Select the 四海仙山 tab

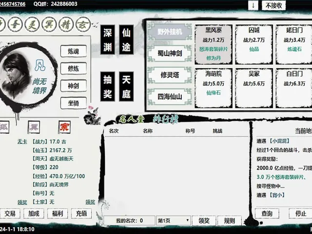(x=170, y=97)
